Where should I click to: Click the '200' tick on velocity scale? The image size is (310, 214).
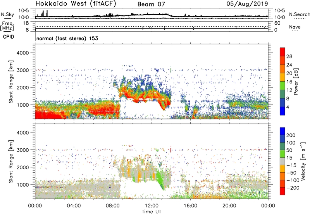pyautogui.click(x=291, y=135)
